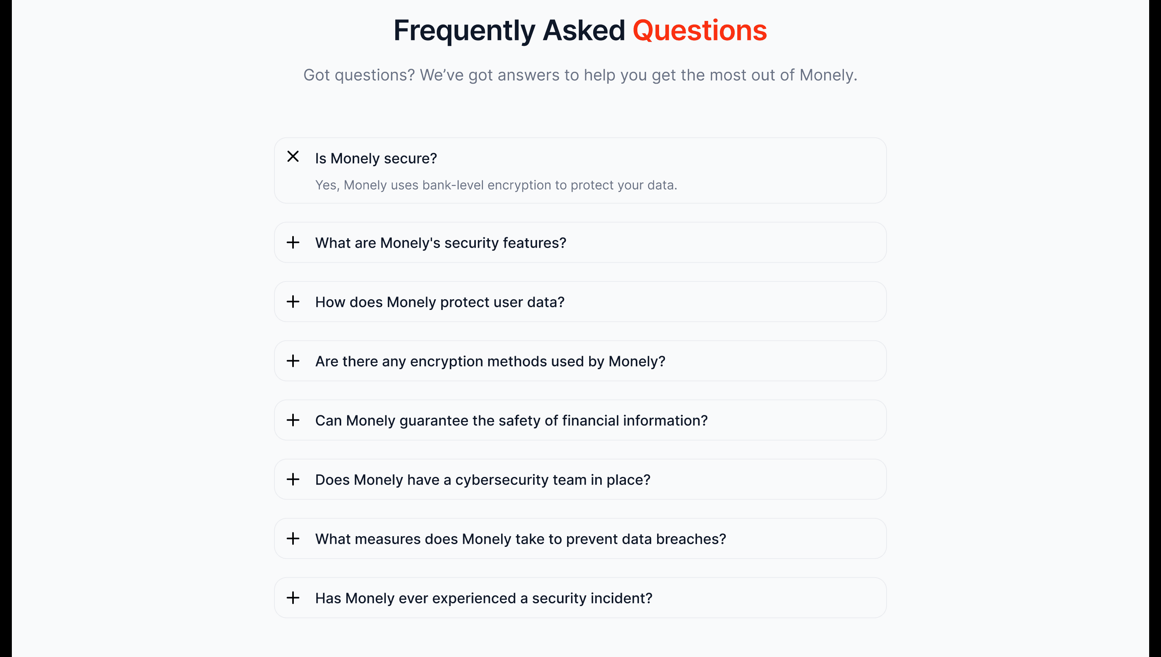Viewport: 1161px width, 657px height.
Task: Click plus icon beside security features question
Action: click(x=293, y=242)
